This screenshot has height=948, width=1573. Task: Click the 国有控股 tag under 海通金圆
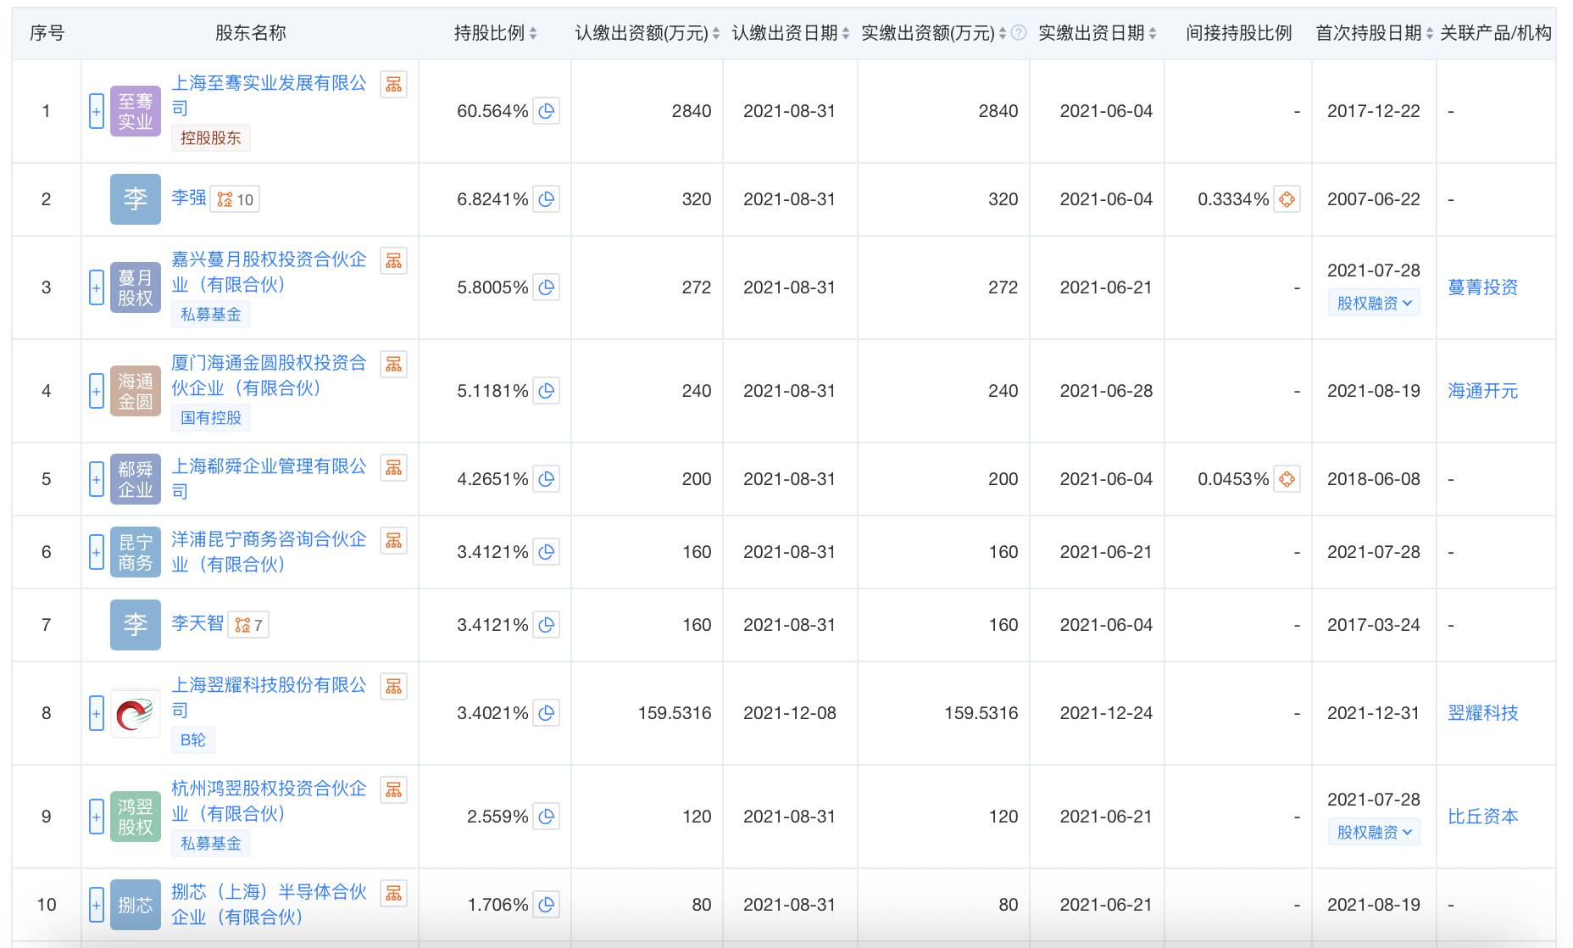[x=210, y=417]
